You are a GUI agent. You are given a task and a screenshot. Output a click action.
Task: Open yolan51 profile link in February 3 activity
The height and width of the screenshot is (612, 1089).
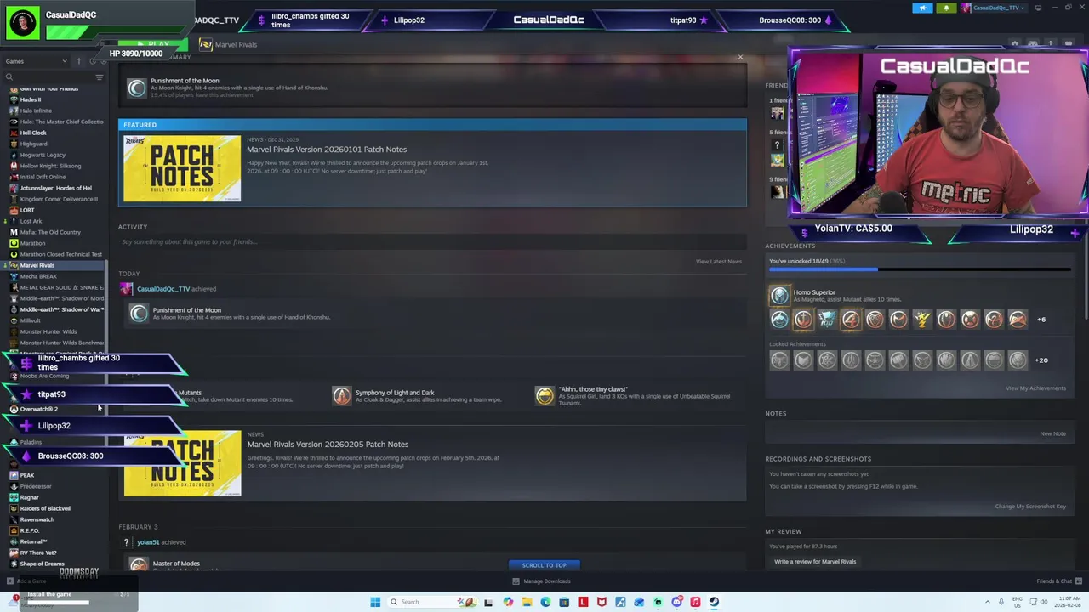tap(148, 542)
